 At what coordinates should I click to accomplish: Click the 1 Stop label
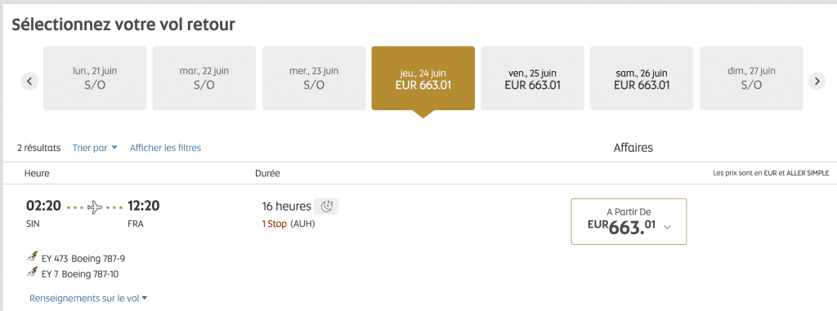(x=274, y=224)
